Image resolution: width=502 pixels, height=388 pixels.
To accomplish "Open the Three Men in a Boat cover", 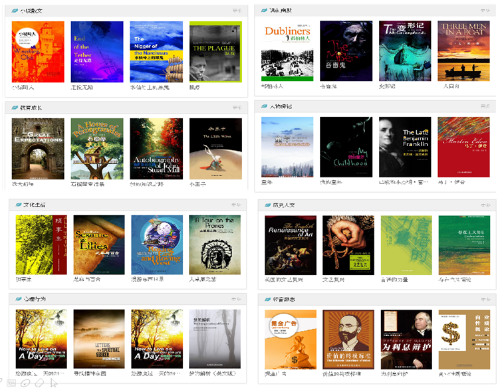I will pos(463,51).
